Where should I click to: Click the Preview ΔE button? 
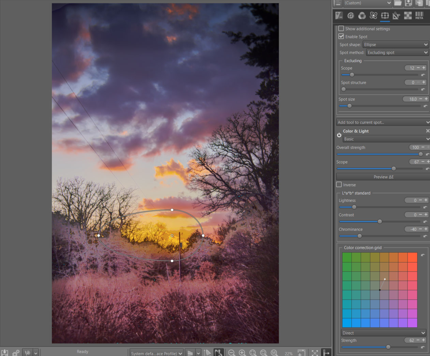(x=383, y=177)
